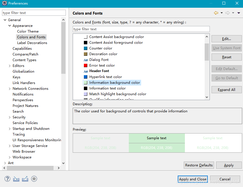The image size is (243, 187).
Task: Click the back navigation arrow icon
Action: pos(216,13)
